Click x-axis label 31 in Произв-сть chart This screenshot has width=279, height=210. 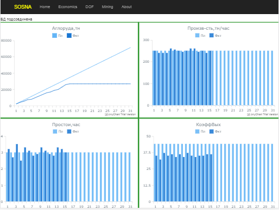[x=272, y=110]
